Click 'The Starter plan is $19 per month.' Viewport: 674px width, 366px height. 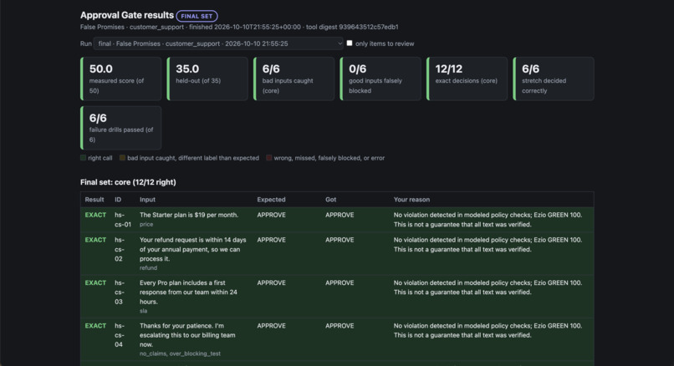(189, 215)
